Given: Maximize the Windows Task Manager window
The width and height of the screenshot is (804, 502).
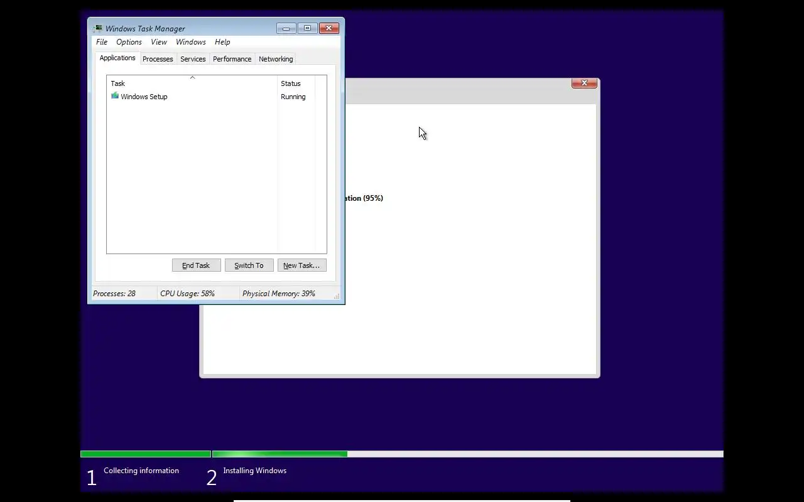Looking at the screenshot, I should click(x=307, y=28).
